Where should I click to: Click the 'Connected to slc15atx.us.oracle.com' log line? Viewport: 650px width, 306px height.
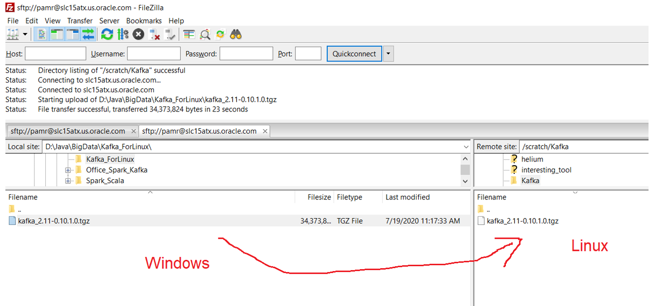[x=96, y=90]
